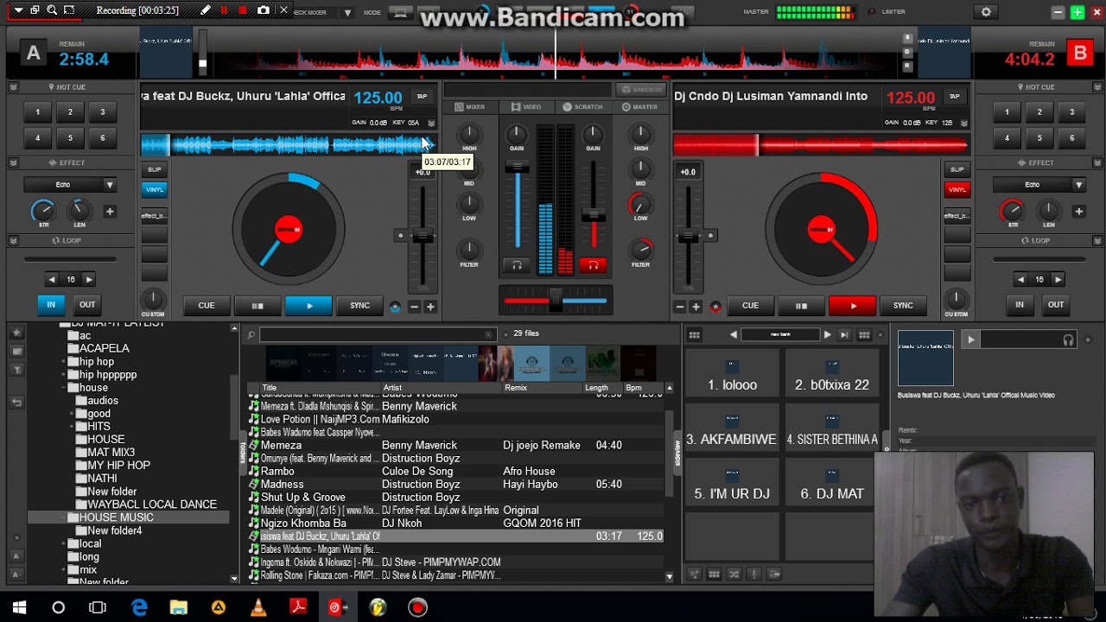Switch to the VIDEO tab
1106x622 pixels.
click(x=526, y=107)
